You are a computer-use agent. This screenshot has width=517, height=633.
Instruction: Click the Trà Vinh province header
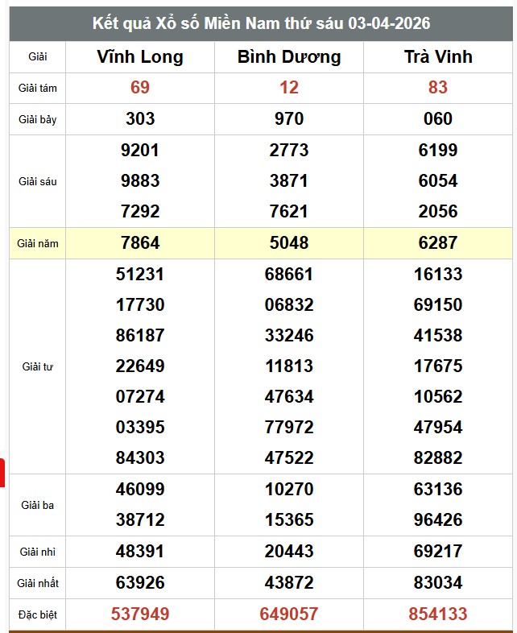click(x=438, y=57)
